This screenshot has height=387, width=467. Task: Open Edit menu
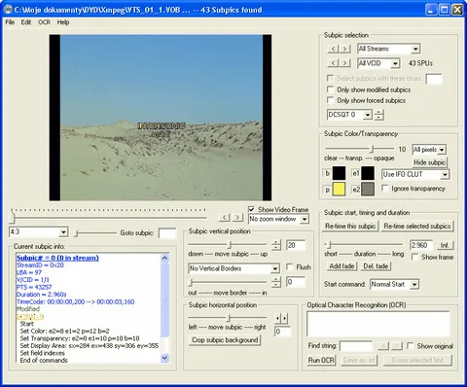(26, 22)
